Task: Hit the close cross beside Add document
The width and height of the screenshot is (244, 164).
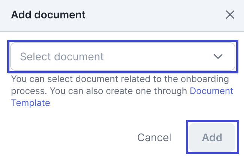Action: tap(230, 15)
